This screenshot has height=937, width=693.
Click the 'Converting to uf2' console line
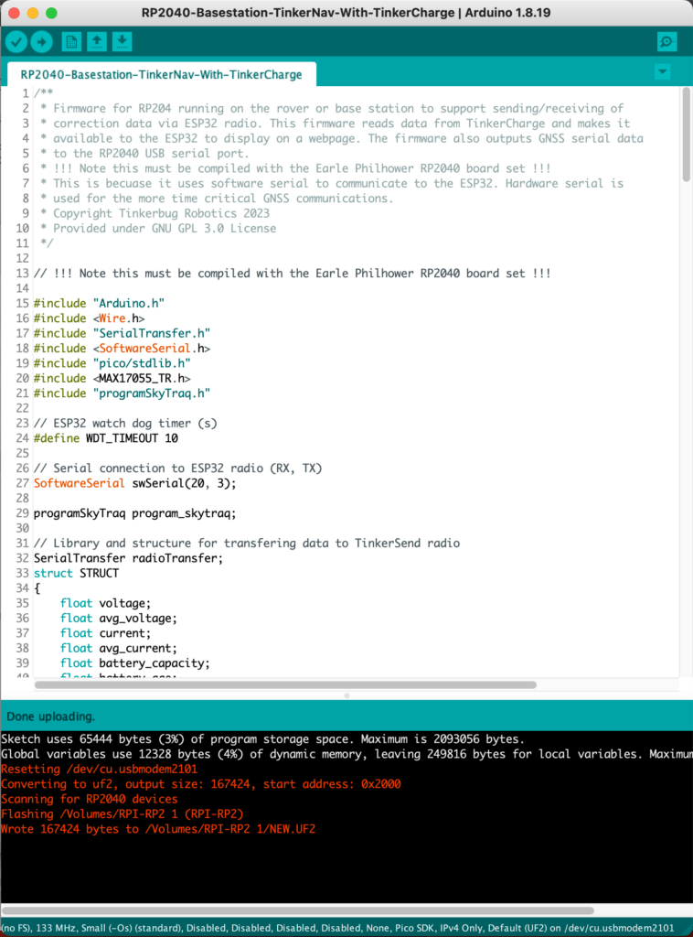tap(201, 784)
